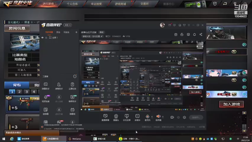Click scroll down arrow in player list

click(x=244, y=131)
